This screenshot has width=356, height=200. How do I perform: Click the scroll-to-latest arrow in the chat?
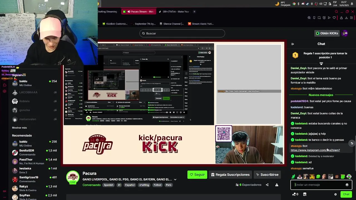(352, 143)
